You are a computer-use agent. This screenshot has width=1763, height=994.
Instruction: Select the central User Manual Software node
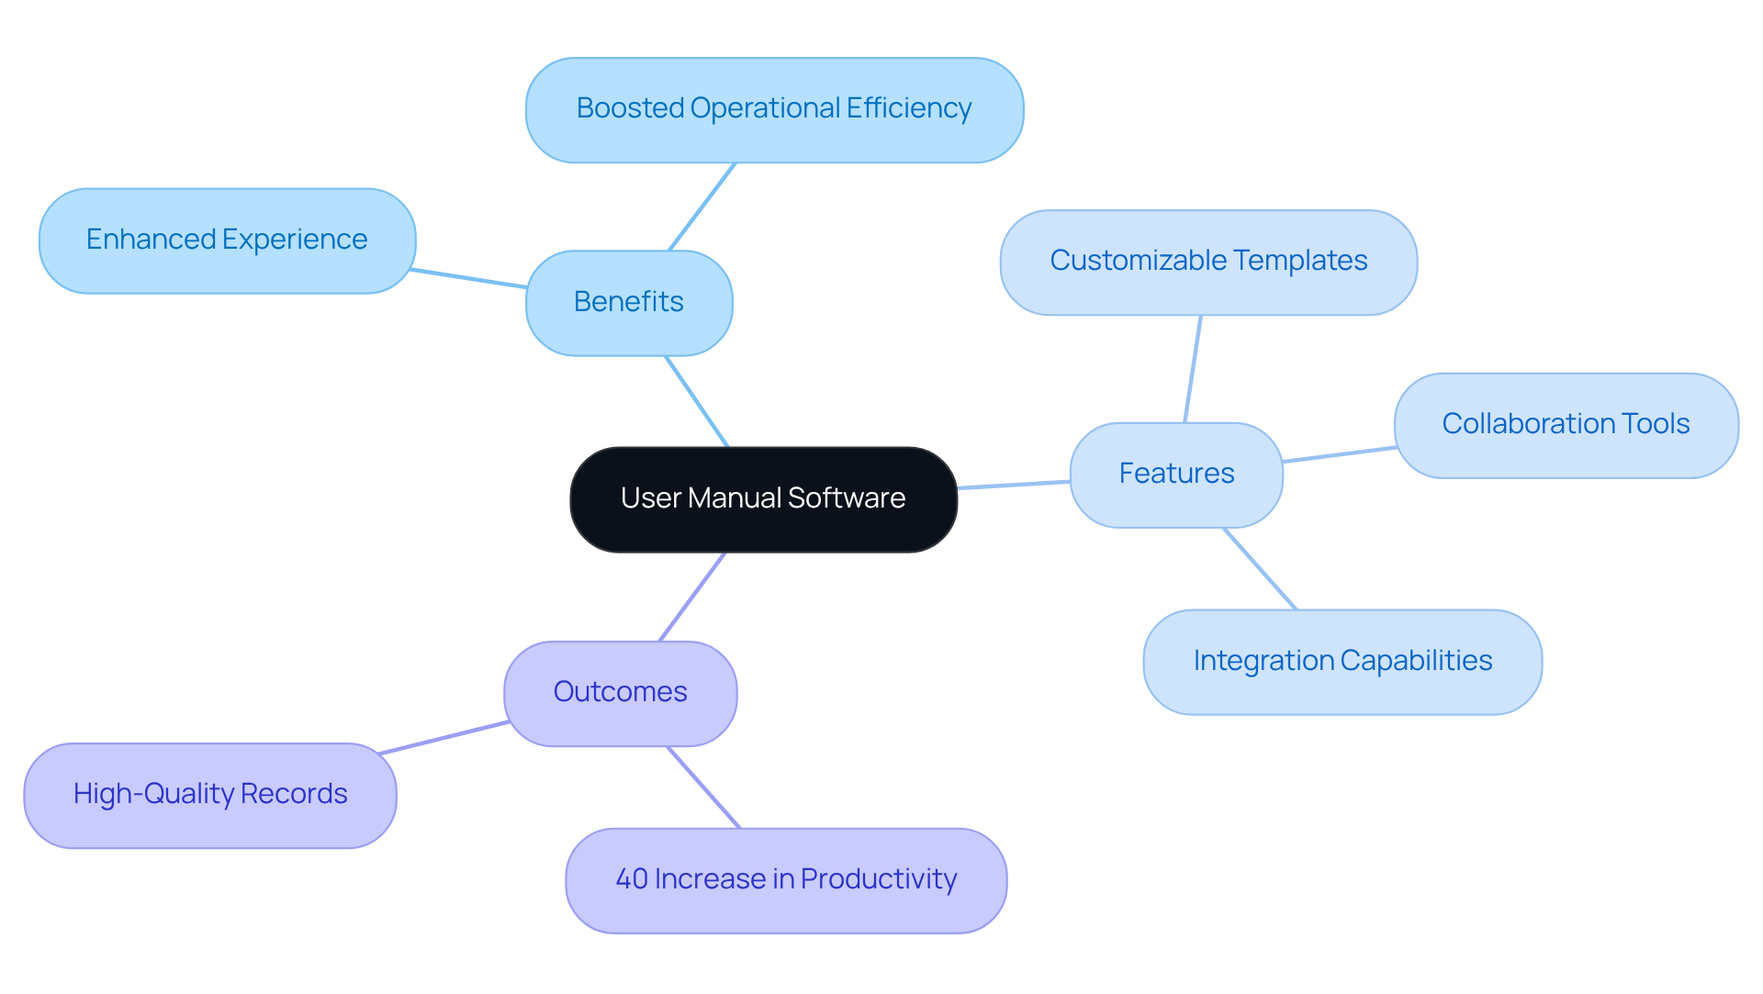[763, 498]
